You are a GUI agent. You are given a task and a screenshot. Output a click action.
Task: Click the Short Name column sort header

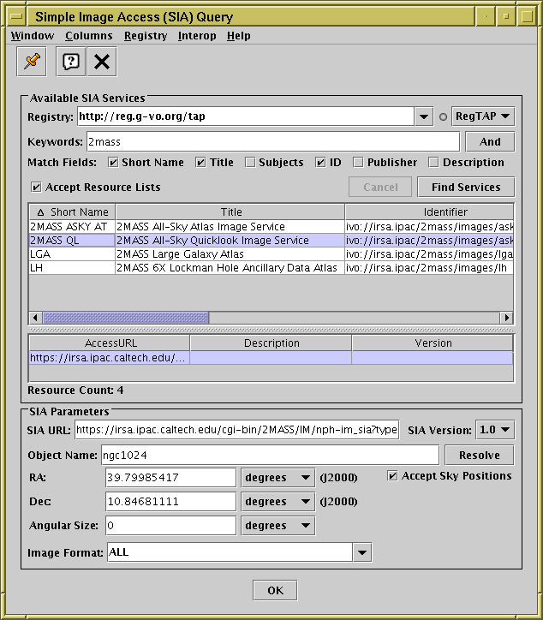point(72,212)
